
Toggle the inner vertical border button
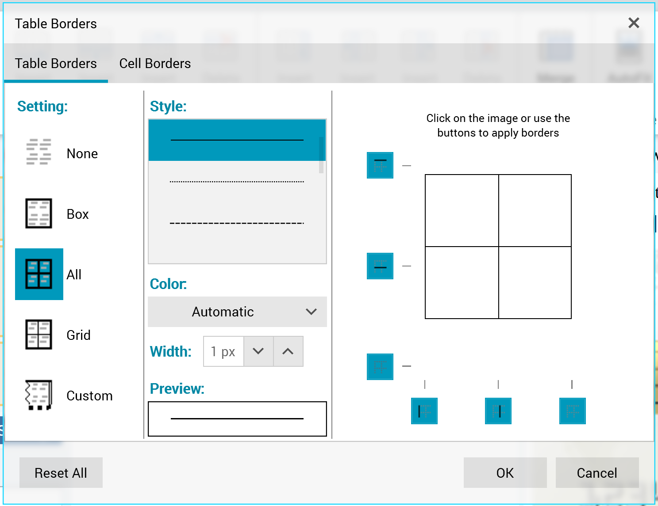(x=498, y=411)
